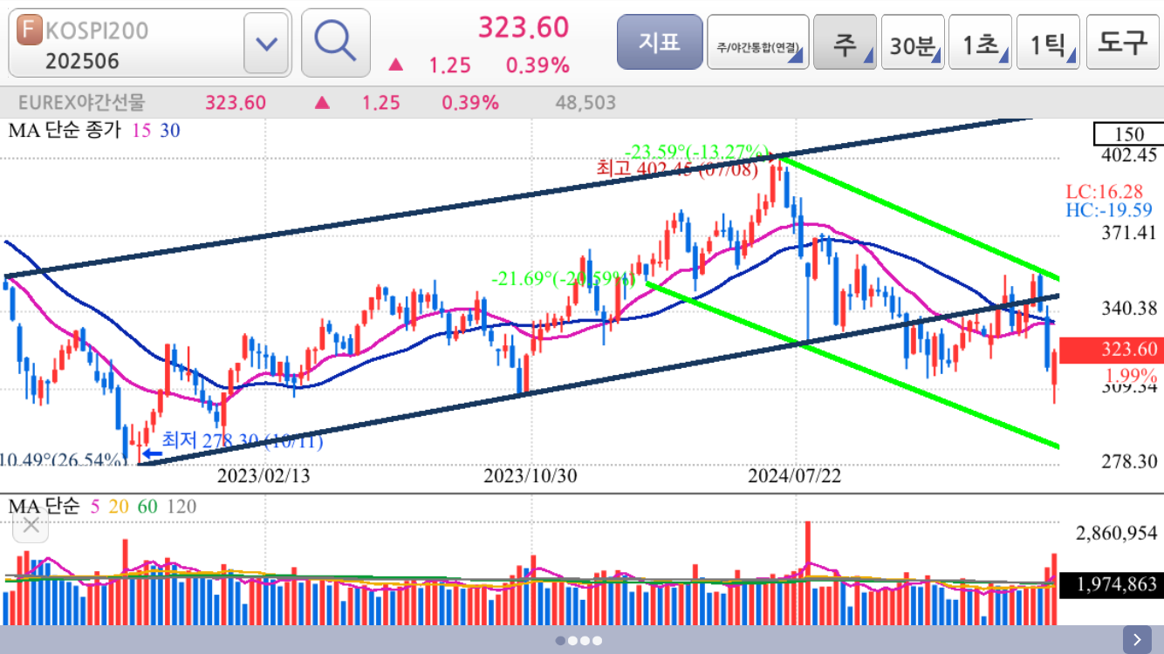Tap the up triangle next to 1.25
Screen dimensions: 1164x654
point(396,65)
